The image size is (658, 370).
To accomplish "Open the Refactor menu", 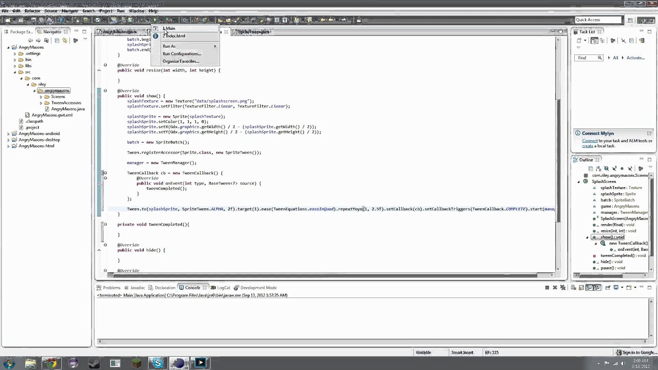I will (32, 11).
